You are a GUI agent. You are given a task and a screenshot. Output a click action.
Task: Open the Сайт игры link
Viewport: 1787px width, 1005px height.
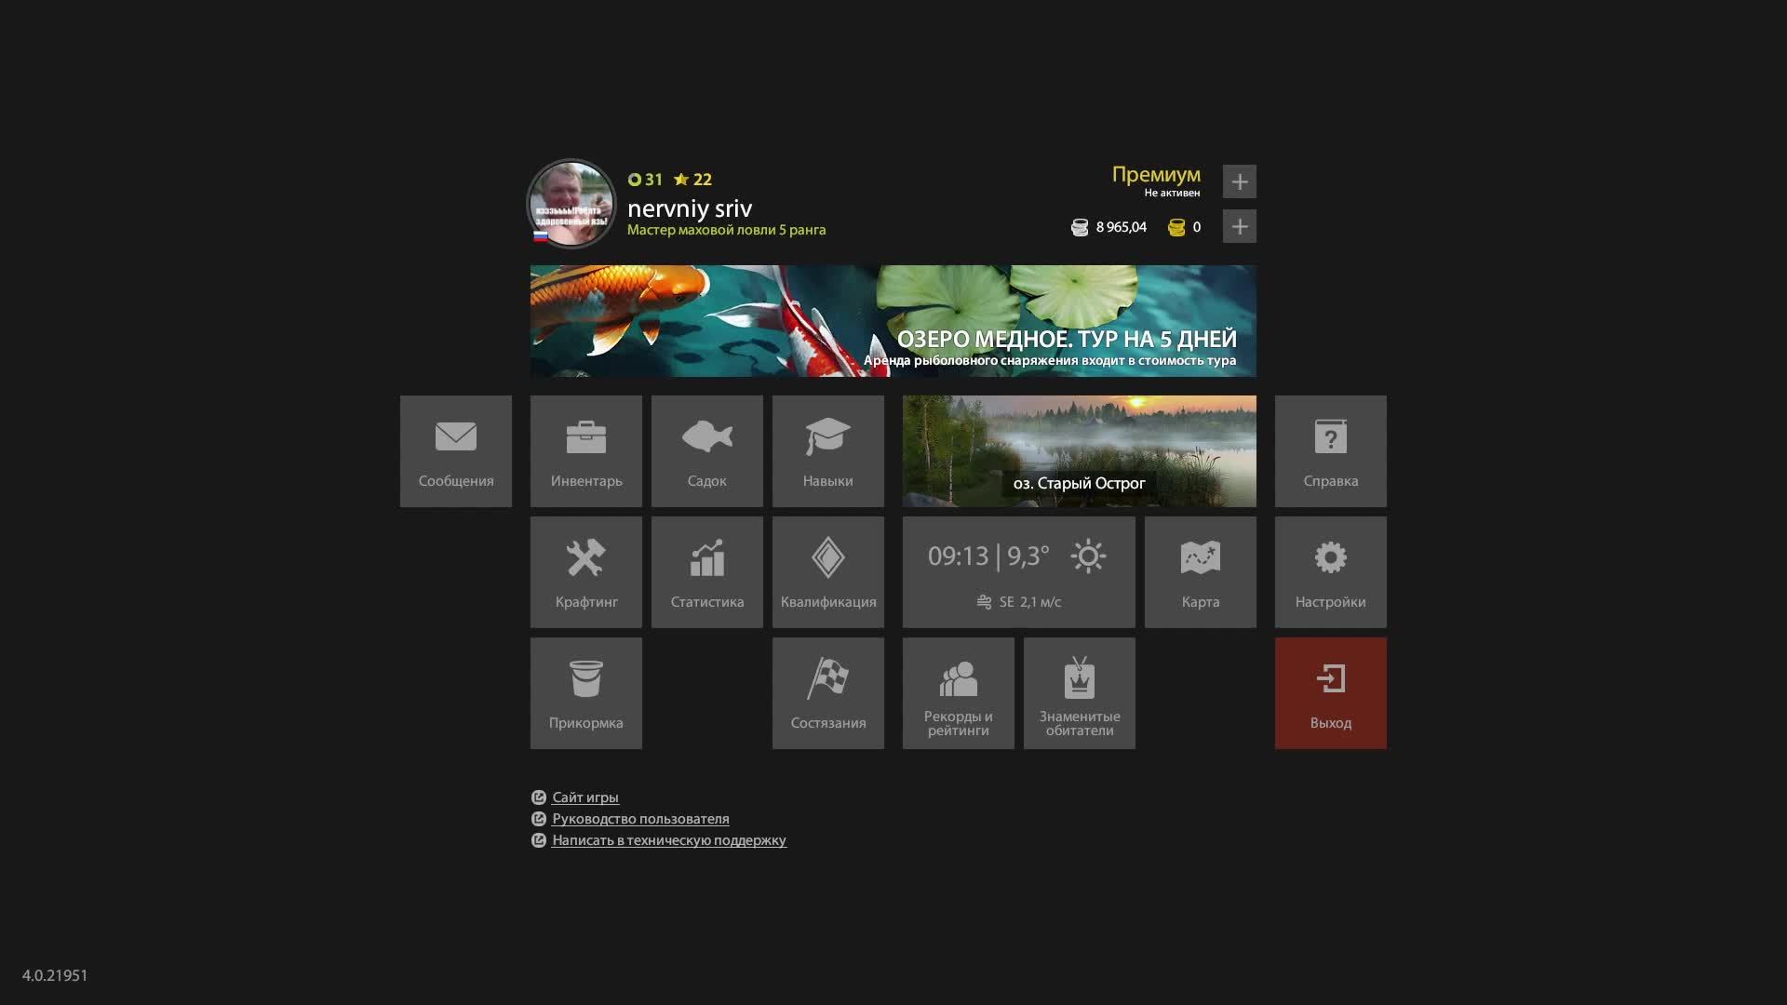(585, 797)
